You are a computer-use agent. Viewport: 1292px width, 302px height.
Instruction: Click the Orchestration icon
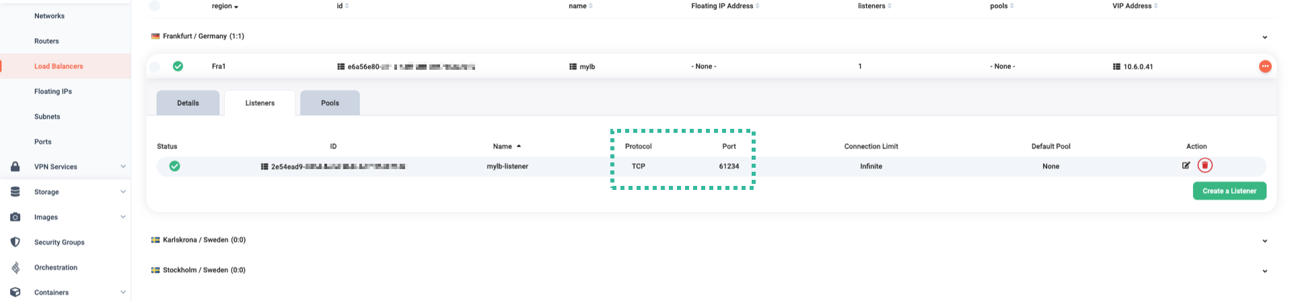tap(15, 267)
